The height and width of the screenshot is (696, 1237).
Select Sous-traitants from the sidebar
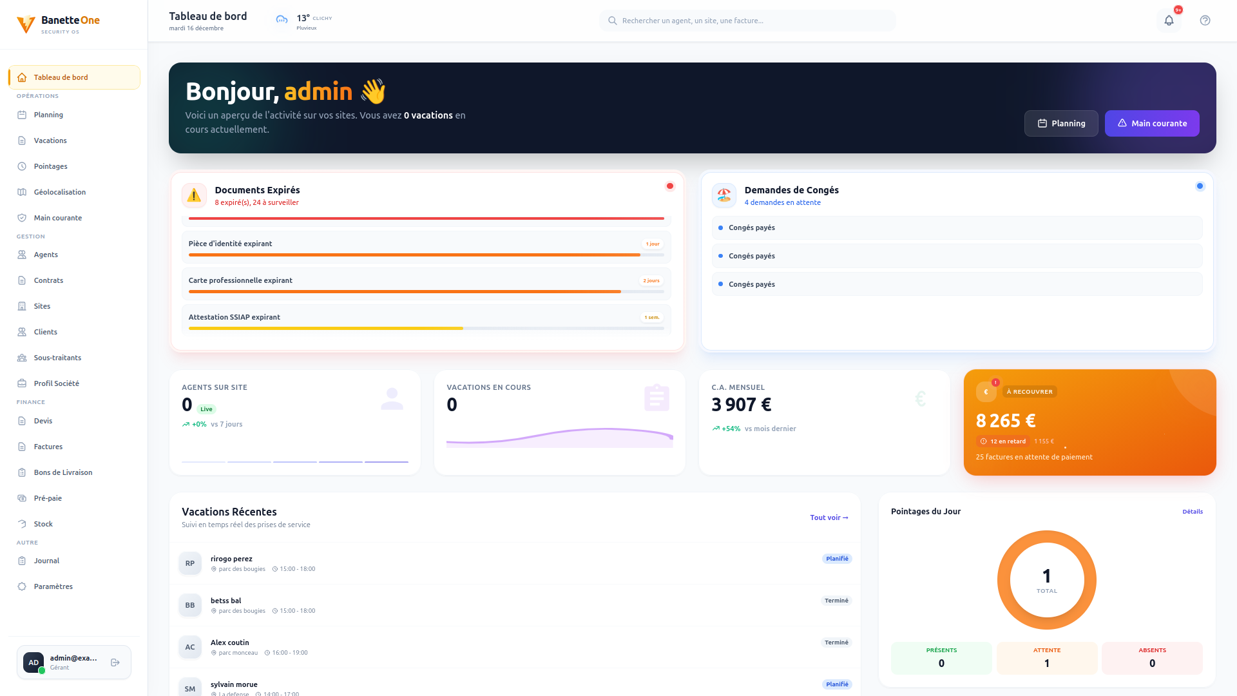click(x=57, y=358)
